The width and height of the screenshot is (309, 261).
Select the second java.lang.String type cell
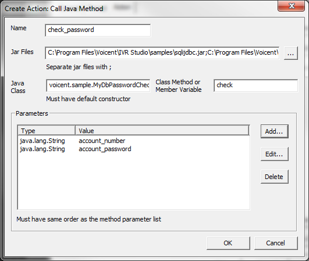click(42, 149)
